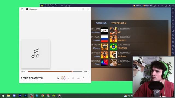Open Telegram from the taskbar

click(37, 96)
